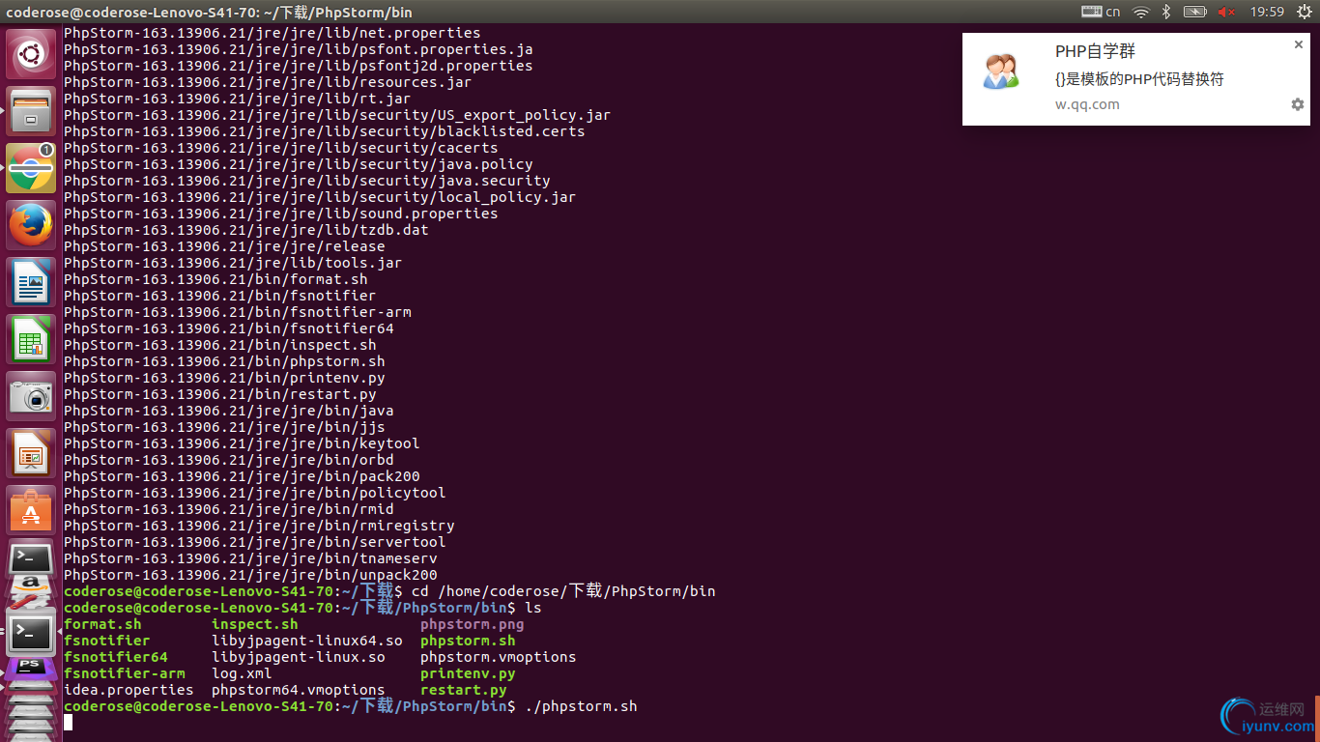Open LibreOffice Writer from the launcher
Screen dimensions: 1320x742
(x=31, y=282)
